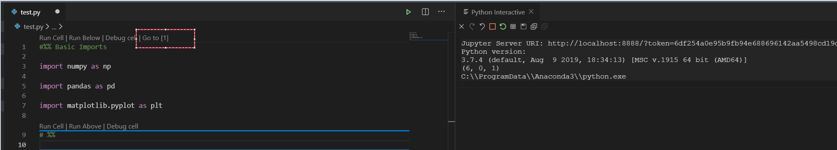The image size is (837, 150).
Task: Click the Anaconda3 python.exe path
Action: pyautogui.click(x=543, y=76)
